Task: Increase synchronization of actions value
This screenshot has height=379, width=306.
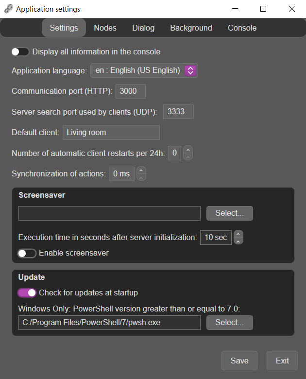Action: tap(141, 171)
